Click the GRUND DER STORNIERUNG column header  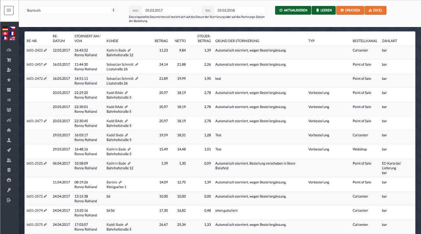click(237, 41)
